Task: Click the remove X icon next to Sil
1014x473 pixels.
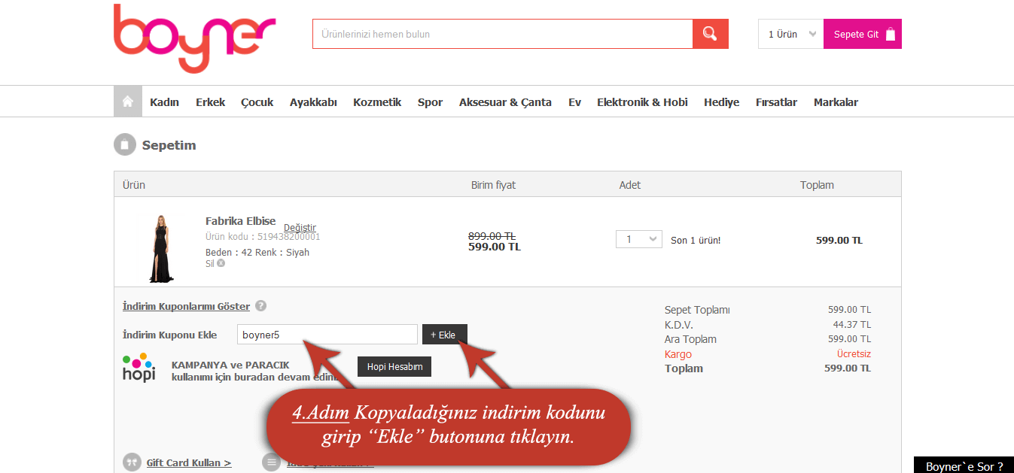Action: (221, 263)
